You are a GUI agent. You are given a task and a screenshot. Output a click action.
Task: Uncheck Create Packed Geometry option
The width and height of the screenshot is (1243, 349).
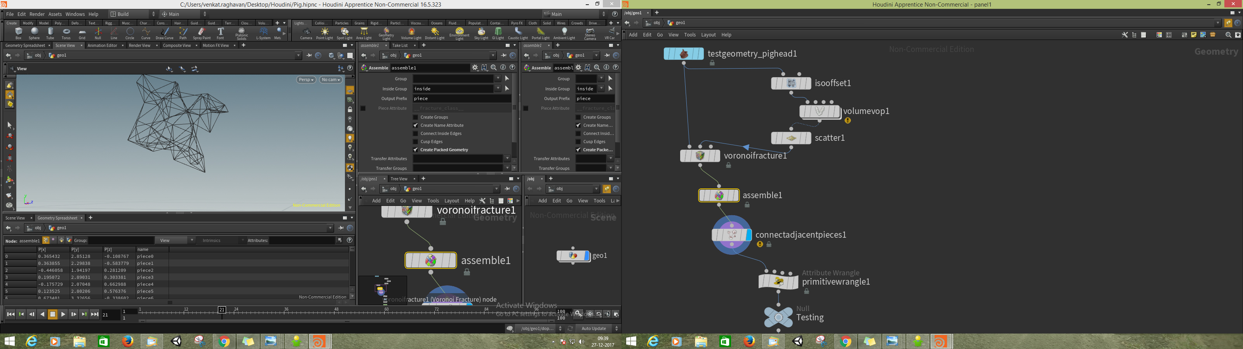(416, 150)
